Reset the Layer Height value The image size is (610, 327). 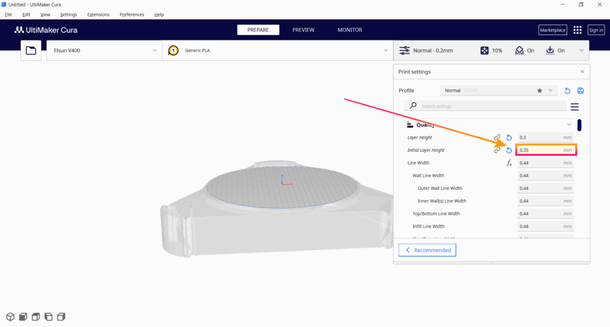tap(509, 138)
